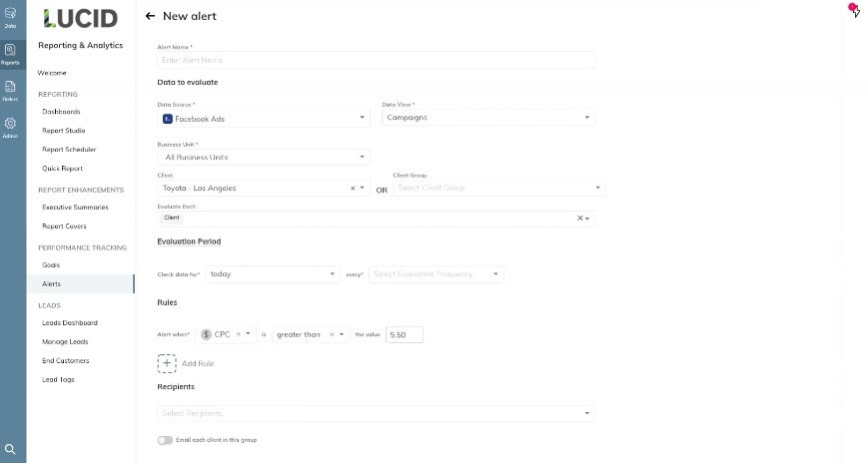Open the Leads Dashboard link

pos(70,323)
